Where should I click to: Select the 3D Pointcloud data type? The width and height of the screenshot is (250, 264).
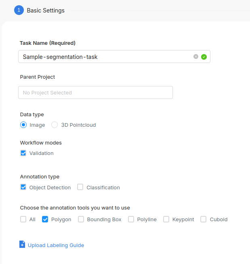[55, 125]
